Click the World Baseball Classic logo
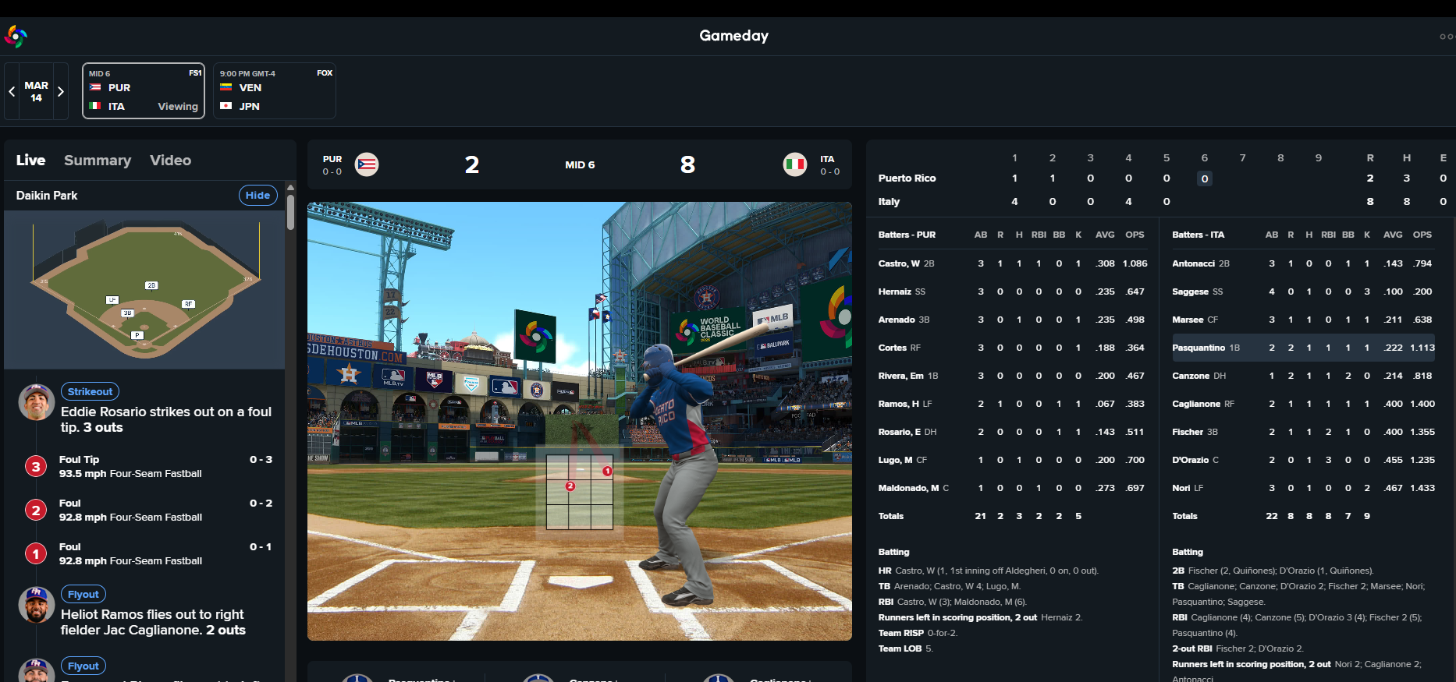The width and height of the screenshot is (1456, 682). [16, 36]
